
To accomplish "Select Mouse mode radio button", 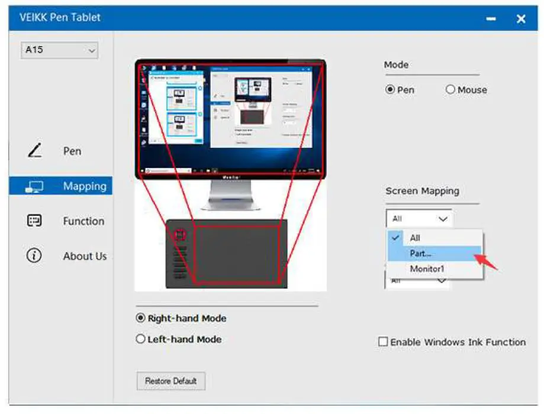I will tap(450, 90).
